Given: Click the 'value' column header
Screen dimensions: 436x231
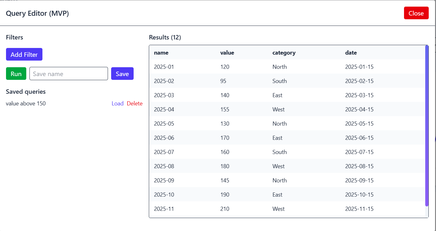Looking at the screenshot, I should 227,53.
